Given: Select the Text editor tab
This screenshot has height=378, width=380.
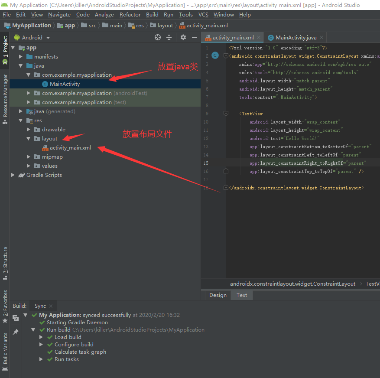Looking at the screenshot, I should pos(242,295).
